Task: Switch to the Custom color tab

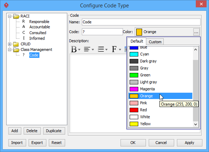Action: [155, 42]
